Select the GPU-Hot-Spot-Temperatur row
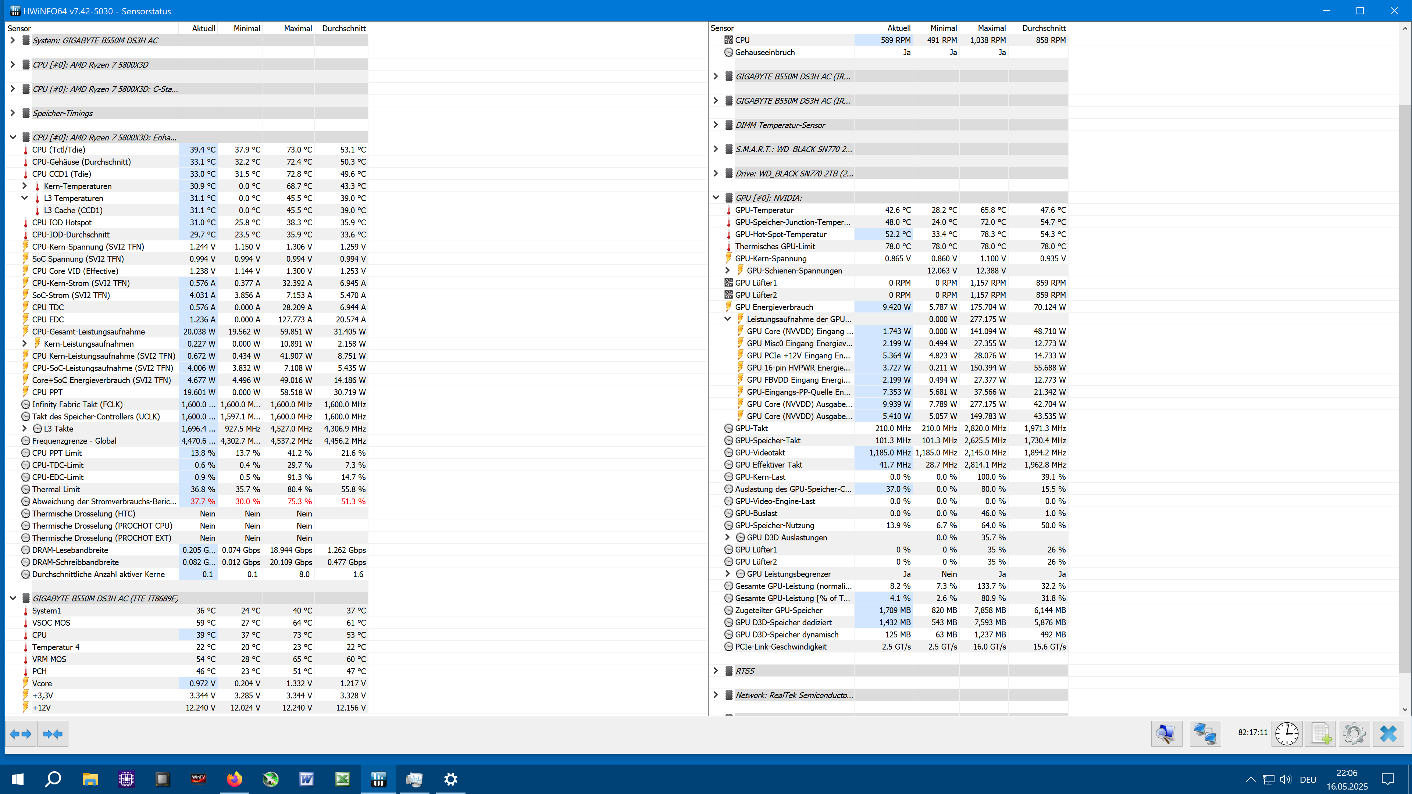This screenshot has width=1412, height=794. [x=781, y=235]
